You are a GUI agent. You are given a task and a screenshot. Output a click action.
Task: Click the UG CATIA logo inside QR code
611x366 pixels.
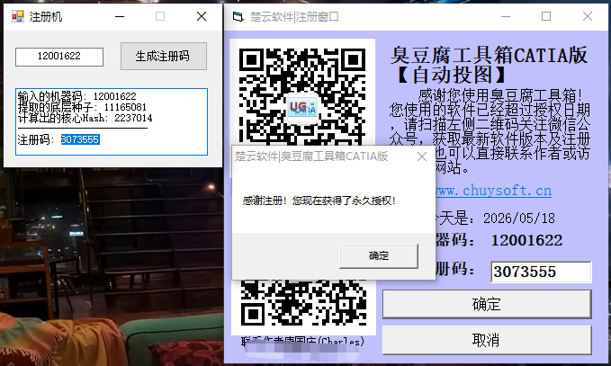[302, 108]
